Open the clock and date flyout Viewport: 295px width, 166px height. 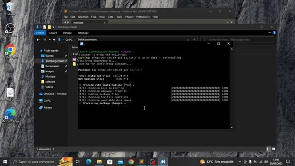[276, 162]
